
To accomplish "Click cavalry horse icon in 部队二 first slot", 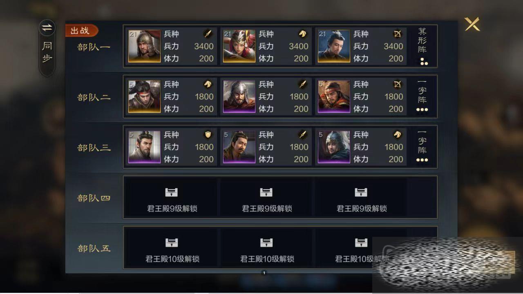I will pyautogui.click(x=208, y=84).
